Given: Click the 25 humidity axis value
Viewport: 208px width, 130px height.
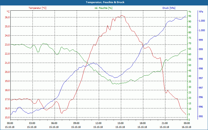Looking at the screenshot, I should (190, 93).
